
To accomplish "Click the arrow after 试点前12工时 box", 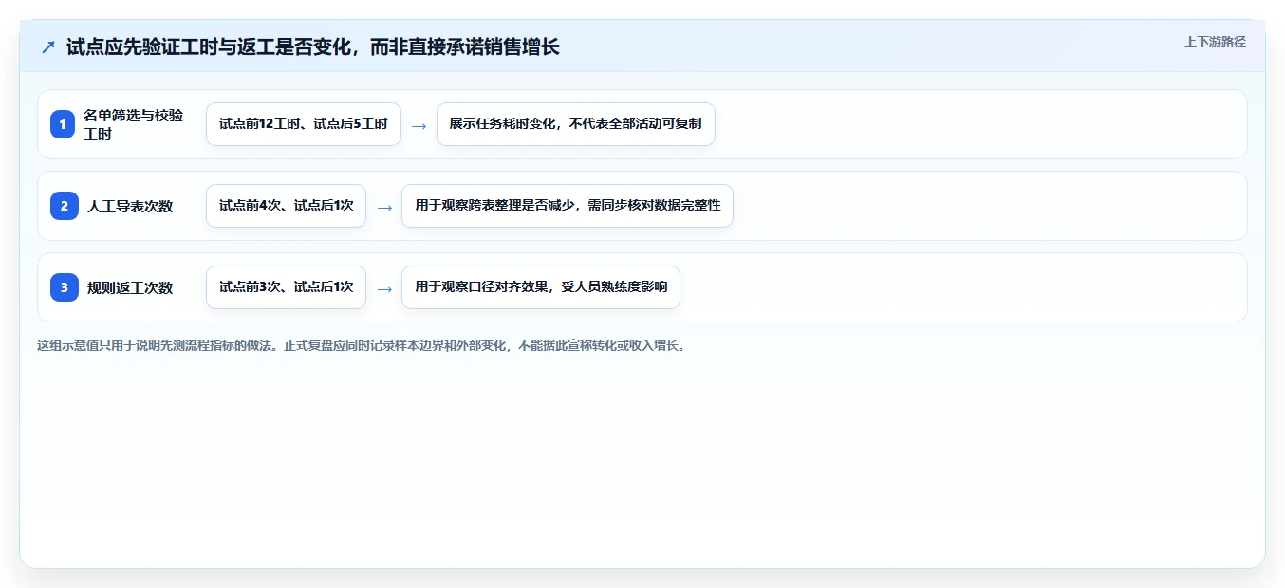I will [x=419, y=125].
